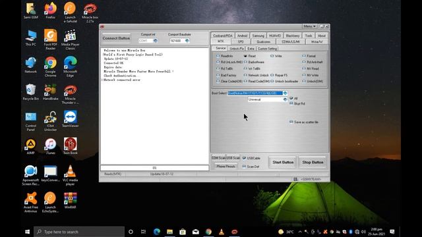422x237 pixels.
Task: Open File Explorer in taskbar
Action: [x=169, y=232]
